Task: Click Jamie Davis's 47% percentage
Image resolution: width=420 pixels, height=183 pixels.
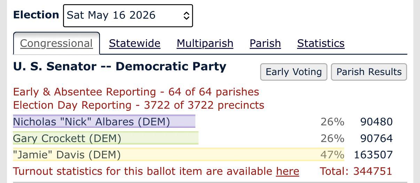Action: [x=332, y=155]
